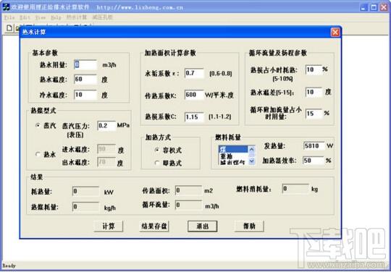Click the 循环流量及扬程参数 group label

(x=278, y=53)
